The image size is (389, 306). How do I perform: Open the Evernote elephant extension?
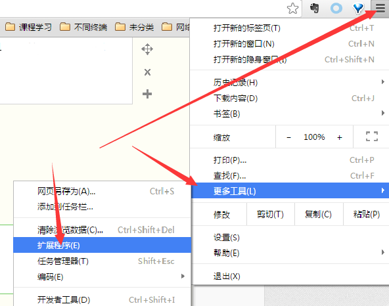click(x=314, y=8)
